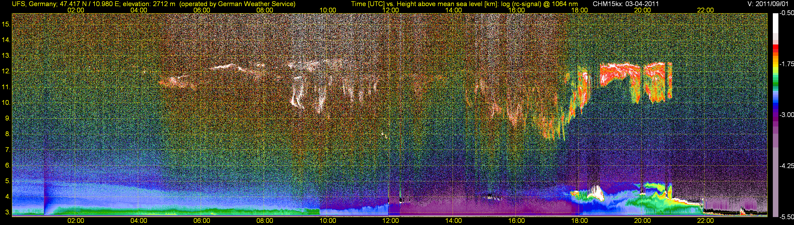Click the 16:00 label on the top time axis
Screen dimensions: 794x225
tap(517, 10)
